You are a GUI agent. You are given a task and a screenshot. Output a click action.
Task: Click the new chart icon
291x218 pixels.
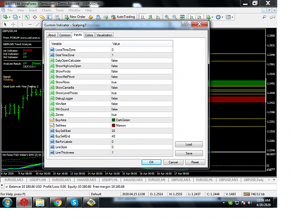5,17
